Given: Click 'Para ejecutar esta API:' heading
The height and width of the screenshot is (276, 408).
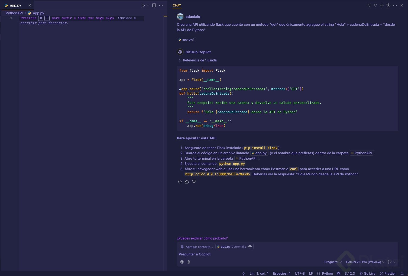Looking at the screenshot, I should 197,138.
